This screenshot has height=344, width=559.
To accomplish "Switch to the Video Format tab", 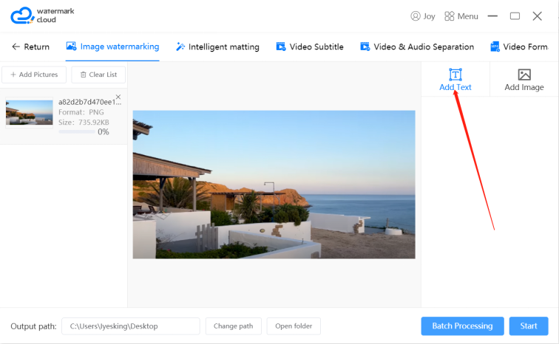I will pos(519,47).
